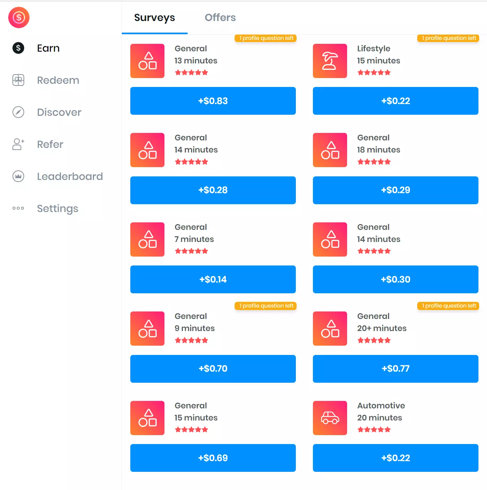Image resolution: width=487 pixels, height=490 pixels.
Task: Click the "Automotive" survey title
Action: click(381, 406)
